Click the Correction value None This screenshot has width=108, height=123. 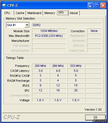tap(94, 31)
